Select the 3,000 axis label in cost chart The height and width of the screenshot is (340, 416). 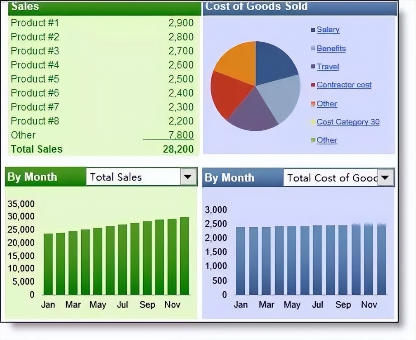tap(216, 210)
